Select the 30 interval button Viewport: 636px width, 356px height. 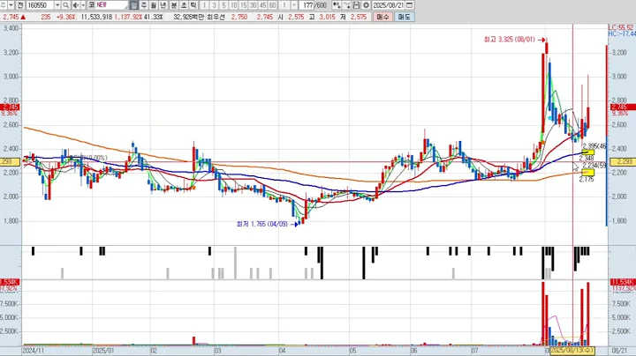[254, 5]
